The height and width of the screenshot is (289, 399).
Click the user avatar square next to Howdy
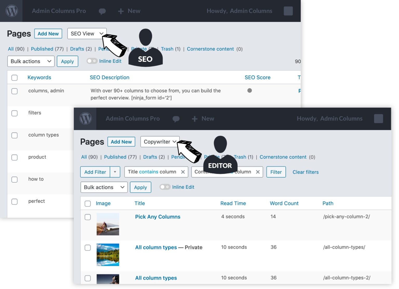[288, 11]
